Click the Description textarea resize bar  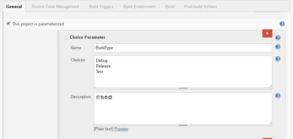click(183, 125)
